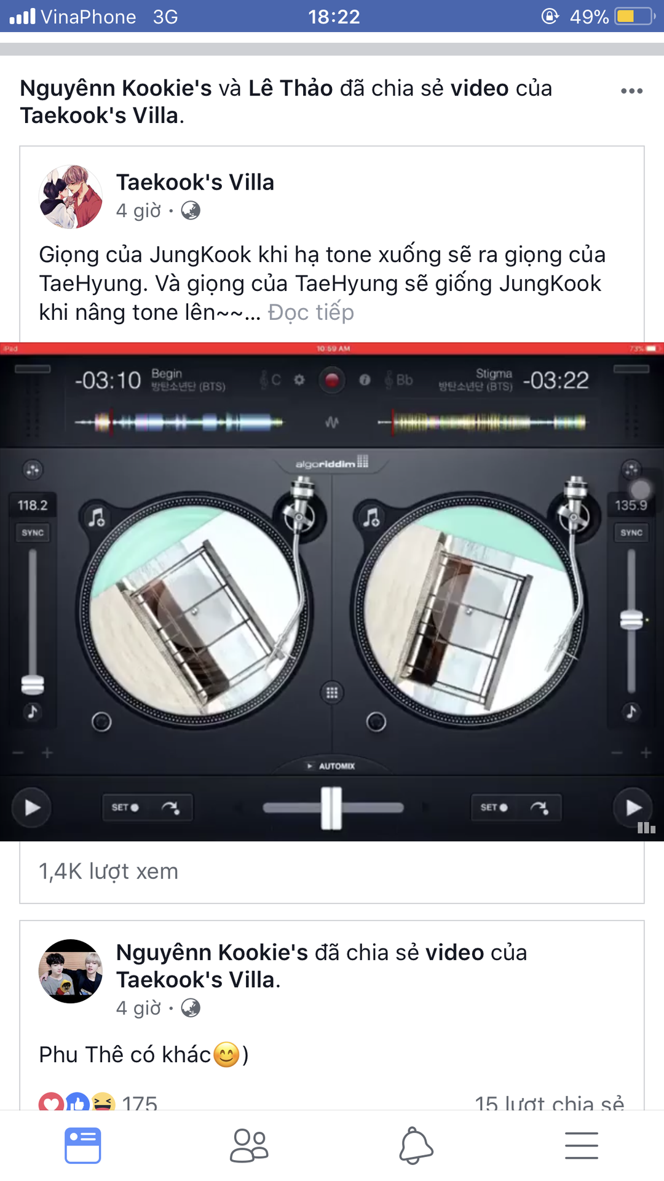Open Nguyênn Kookie's profile name link
Viewport: 664px width, 1181px height.
click(212, 952)
